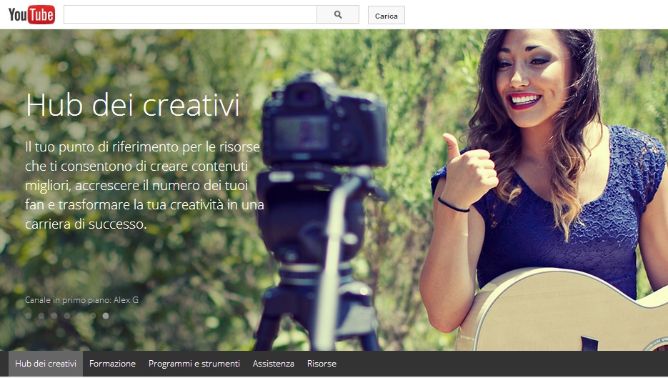
Task: Click the Hub dei creativi headline
Action: coord(132,105)
